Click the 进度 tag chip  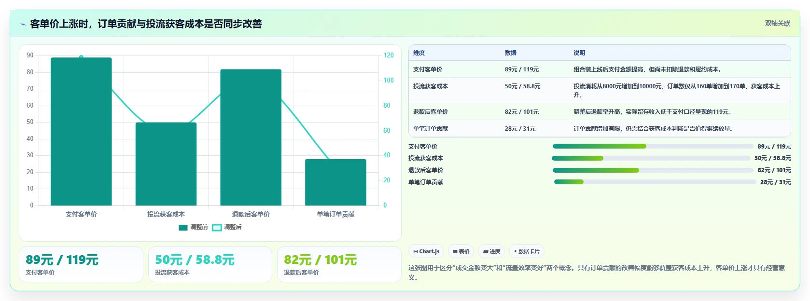pyautogui.click(x=491, y=251)
